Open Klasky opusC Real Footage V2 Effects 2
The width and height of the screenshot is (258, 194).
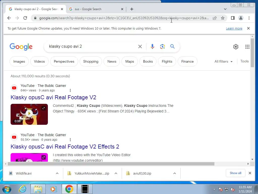65,147
